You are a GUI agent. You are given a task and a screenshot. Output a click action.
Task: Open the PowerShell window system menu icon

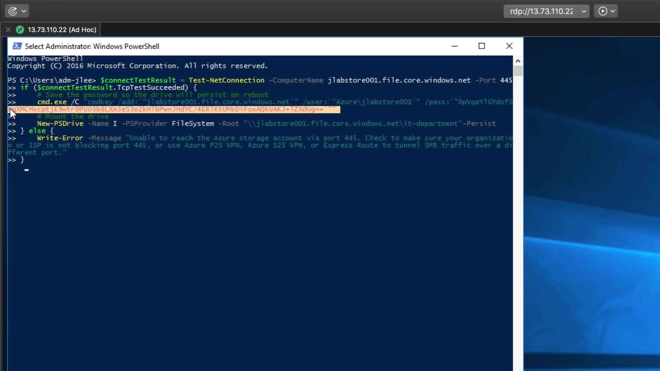point(17,46)
